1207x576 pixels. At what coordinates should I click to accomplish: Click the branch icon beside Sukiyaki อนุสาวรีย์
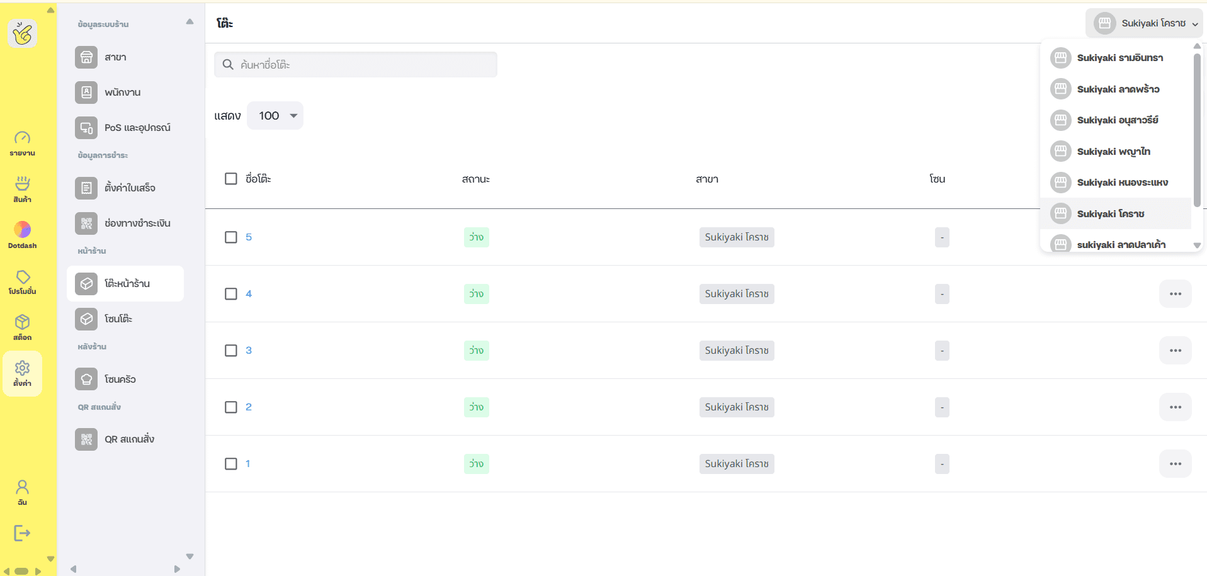[1061, 120]
